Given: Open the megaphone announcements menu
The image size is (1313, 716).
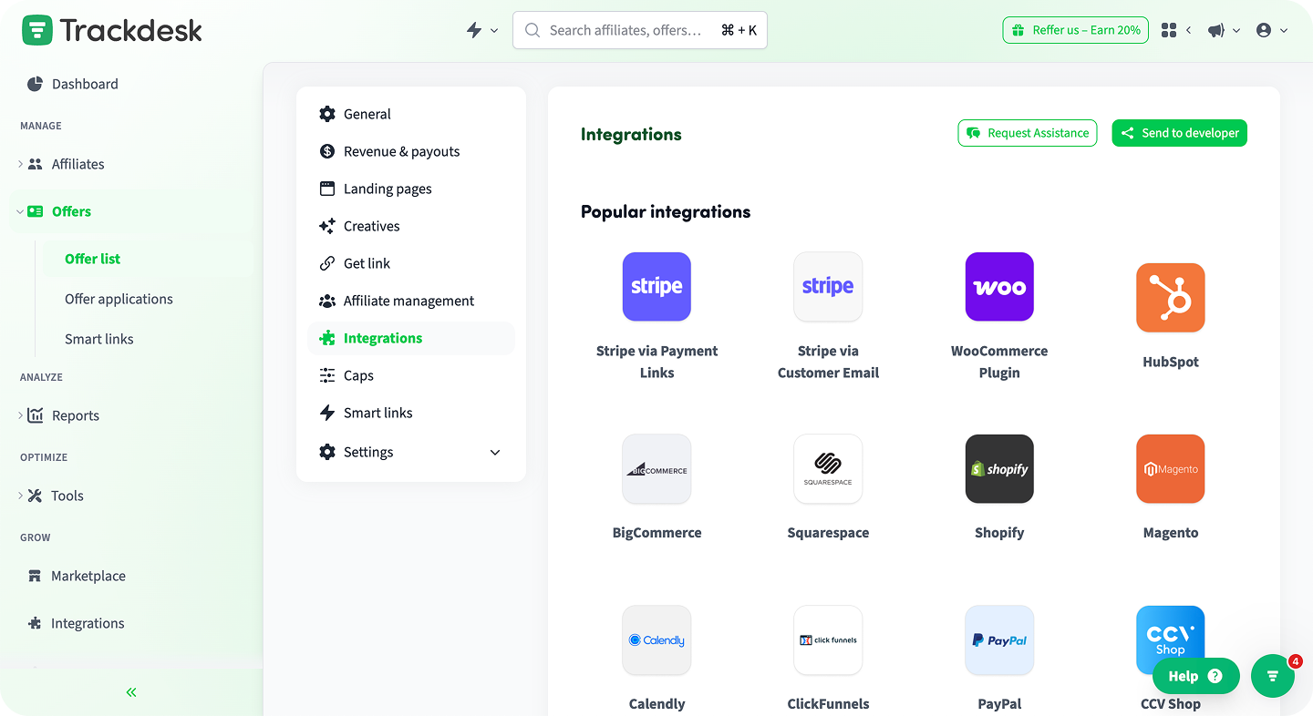Looking at the screenshot, I should pyautogui.click(x=1224, y=30).
